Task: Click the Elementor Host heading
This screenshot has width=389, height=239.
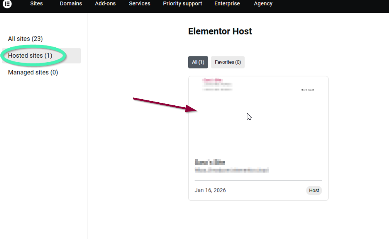Action: [220, 31]
